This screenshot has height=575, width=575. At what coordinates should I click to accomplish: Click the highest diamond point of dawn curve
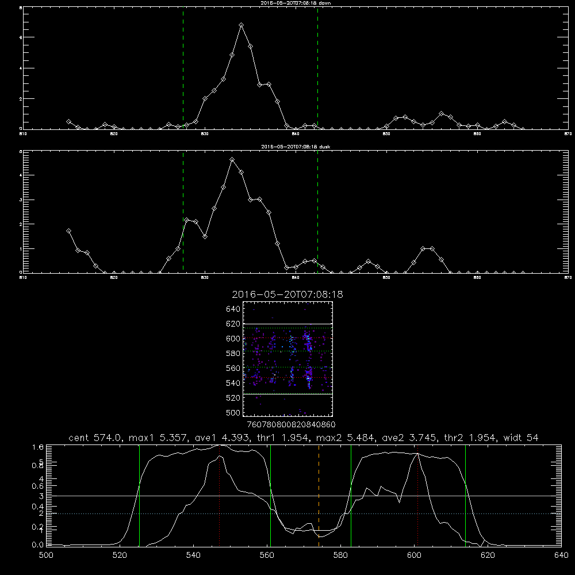(x=241, y=25)
